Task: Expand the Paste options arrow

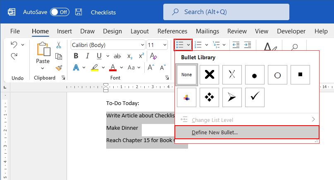Action: (43, 68)
